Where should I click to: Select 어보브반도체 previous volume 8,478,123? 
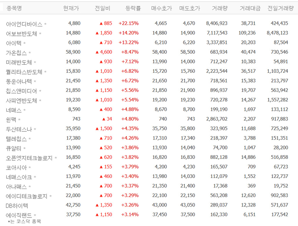(x=278, y=33)
